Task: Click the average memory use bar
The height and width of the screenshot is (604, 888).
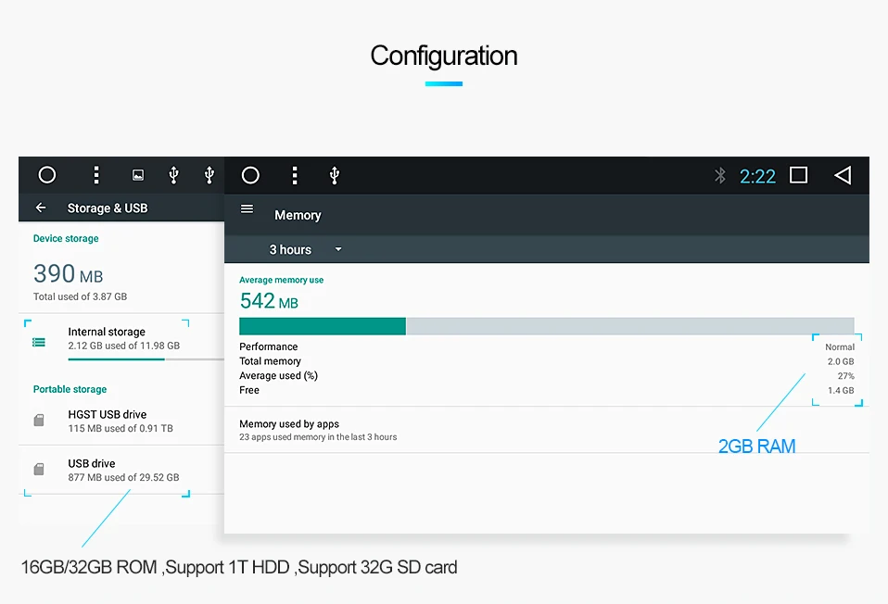Action: pyautogui.click(x=546, y=326)
